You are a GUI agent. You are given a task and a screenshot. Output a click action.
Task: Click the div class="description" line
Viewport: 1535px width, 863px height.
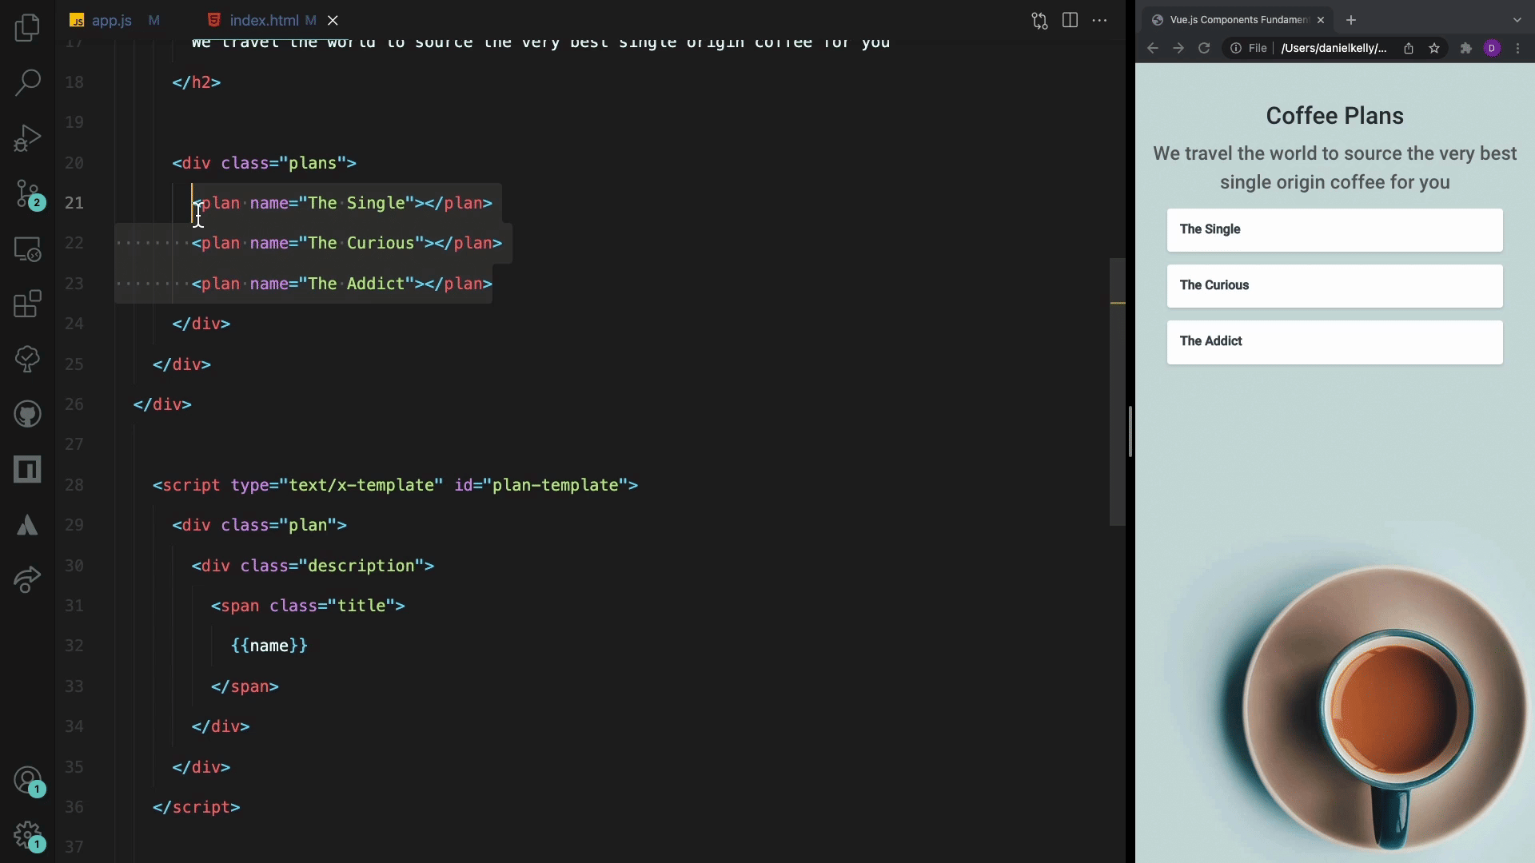[x=313, y=566]
